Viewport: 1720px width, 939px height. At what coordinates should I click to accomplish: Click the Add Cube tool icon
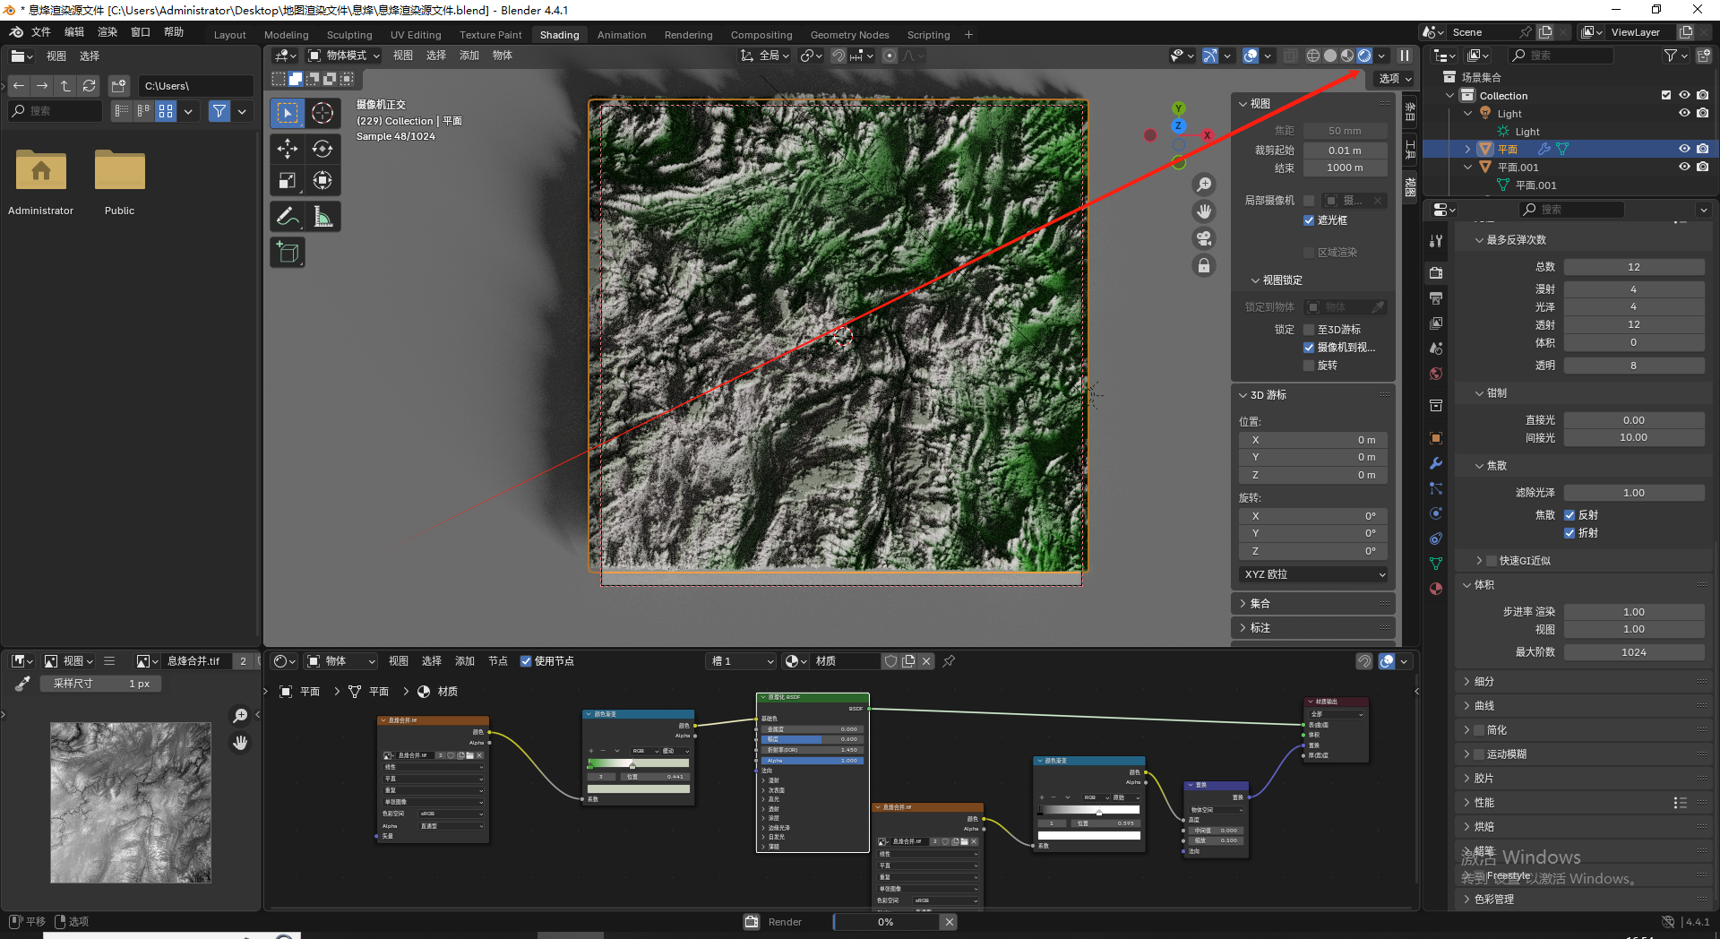[288, 253]
